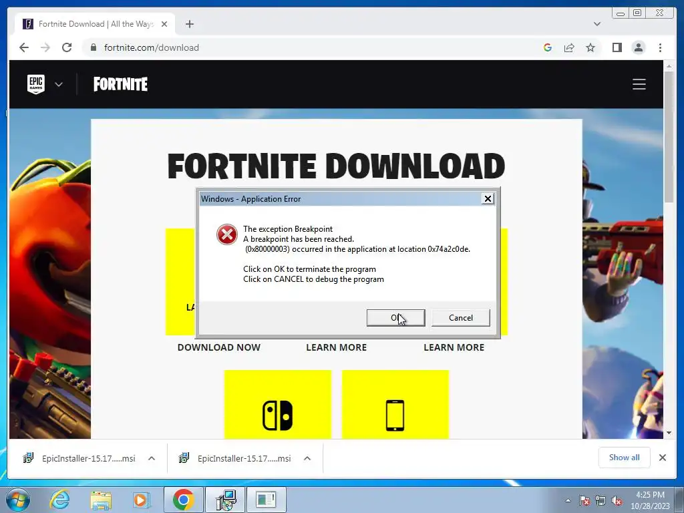Click the Fortnite logo
This screenshot has height=513, width=684.
point(120,84)
